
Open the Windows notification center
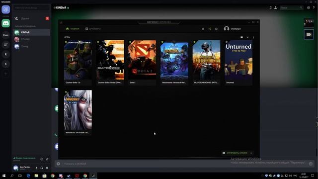coord(313,176)
